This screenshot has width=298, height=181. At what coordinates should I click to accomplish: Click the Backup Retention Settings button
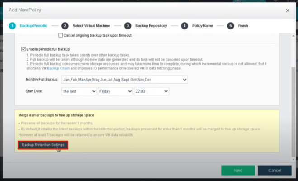[x=43, y=145]
